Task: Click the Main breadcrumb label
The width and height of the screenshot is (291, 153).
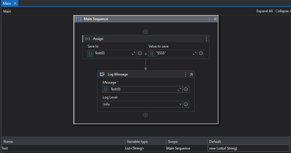Action: point(7,11)
